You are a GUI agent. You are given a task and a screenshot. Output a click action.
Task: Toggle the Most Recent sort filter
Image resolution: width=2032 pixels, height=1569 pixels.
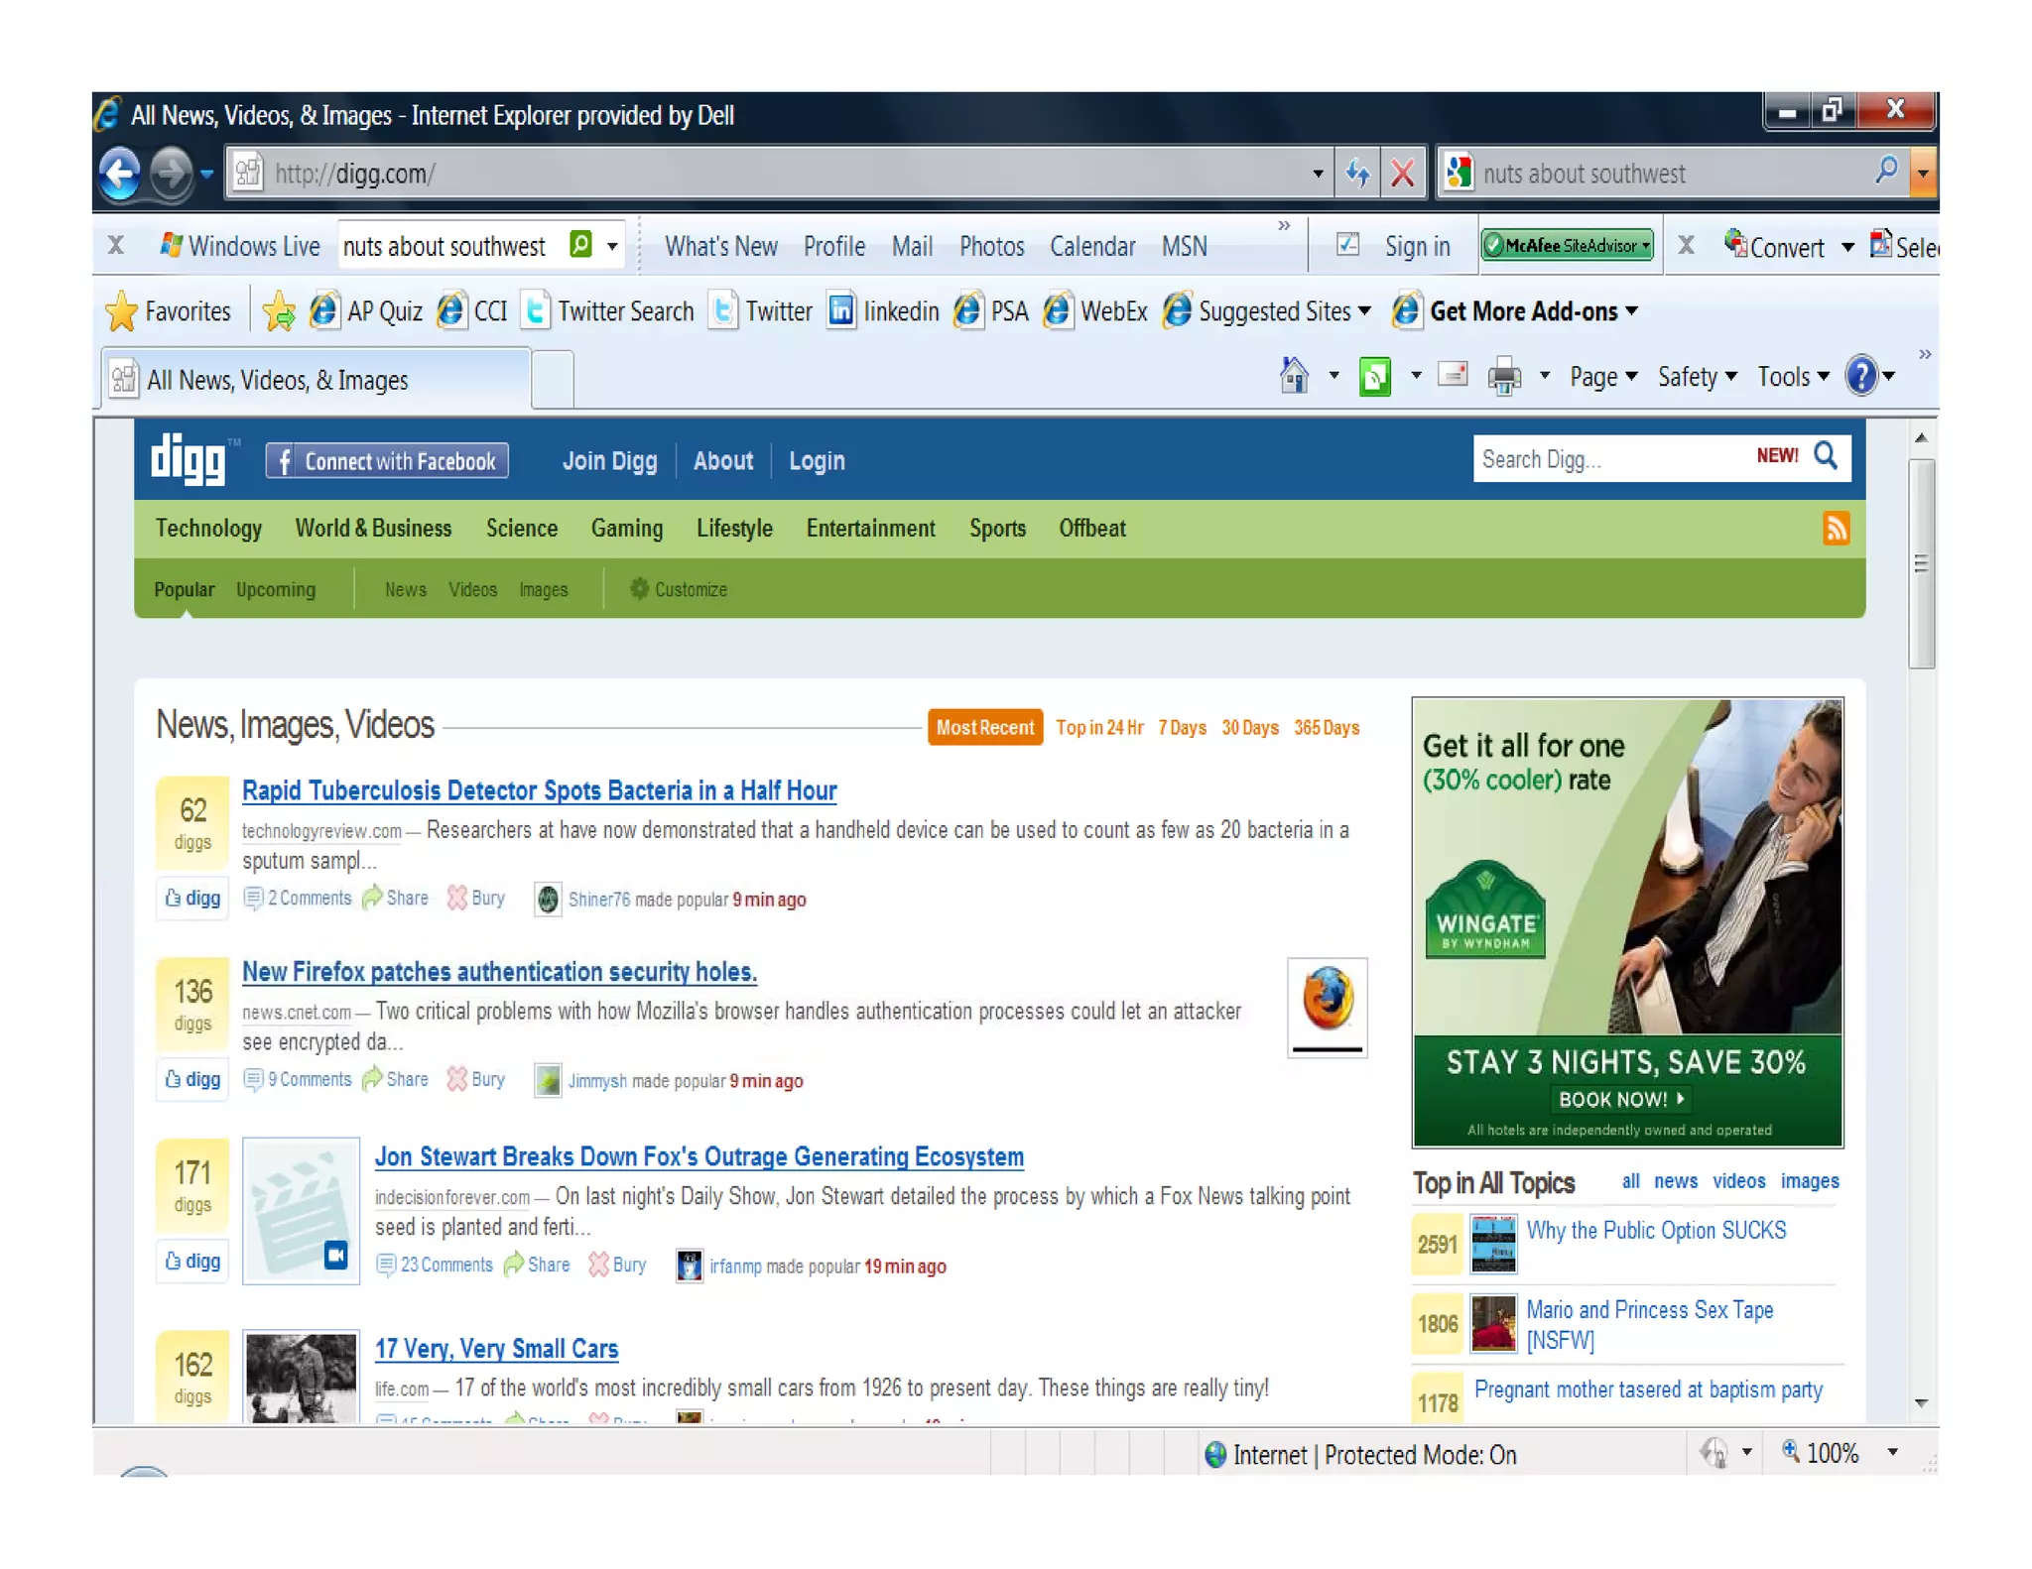pos(984,728)
